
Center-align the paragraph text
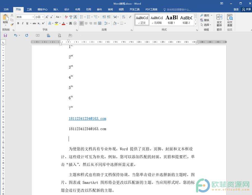pyautogui.click(x=86, y=23)
